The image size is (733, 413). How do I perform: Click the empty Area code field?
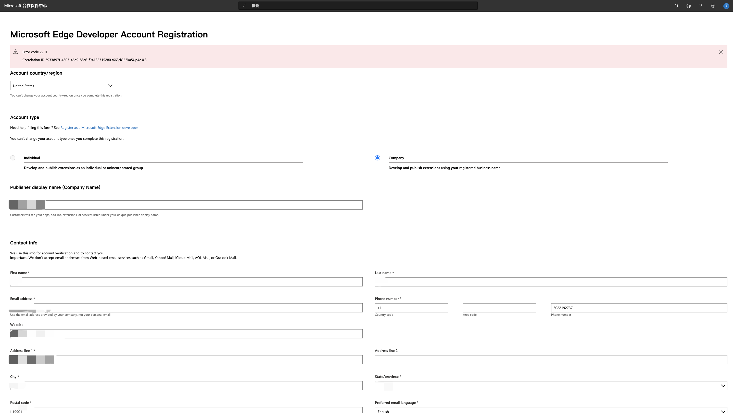pyautogui.click(x=499, y=308)
